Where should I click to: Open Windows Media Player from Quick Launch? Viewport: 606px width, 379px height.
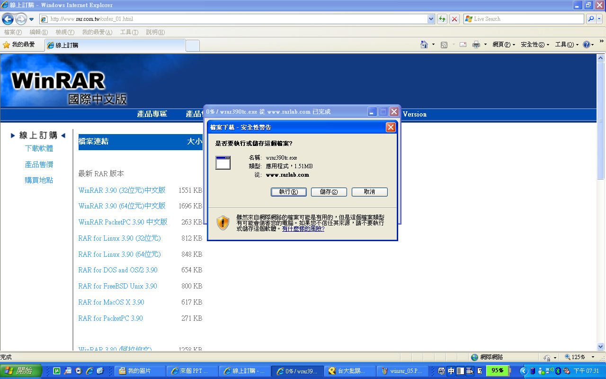point(79,371)
